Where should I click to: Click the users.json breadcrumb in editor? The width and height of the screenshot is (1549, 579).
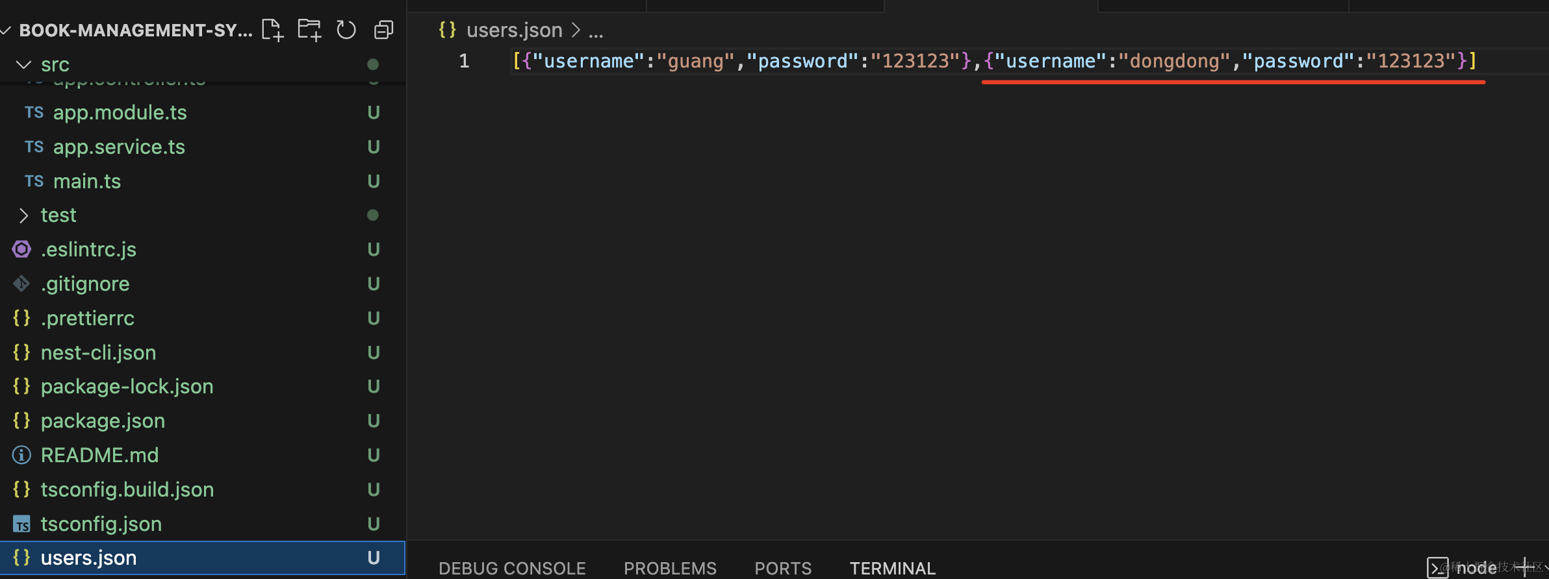coord(514,30)
